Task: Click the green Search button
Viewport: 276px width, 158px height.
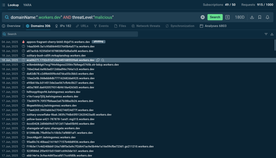Action: click(x=215, y=17)
